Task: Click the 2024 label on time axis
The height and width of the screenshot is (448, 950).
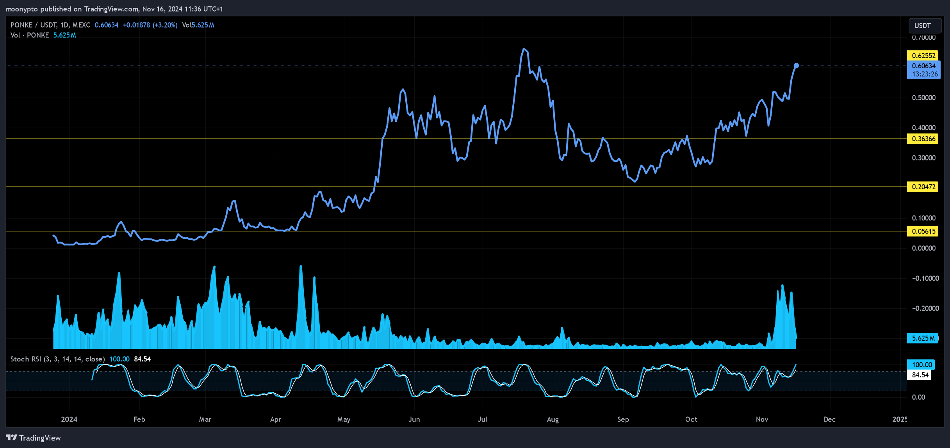Action: 69,420
